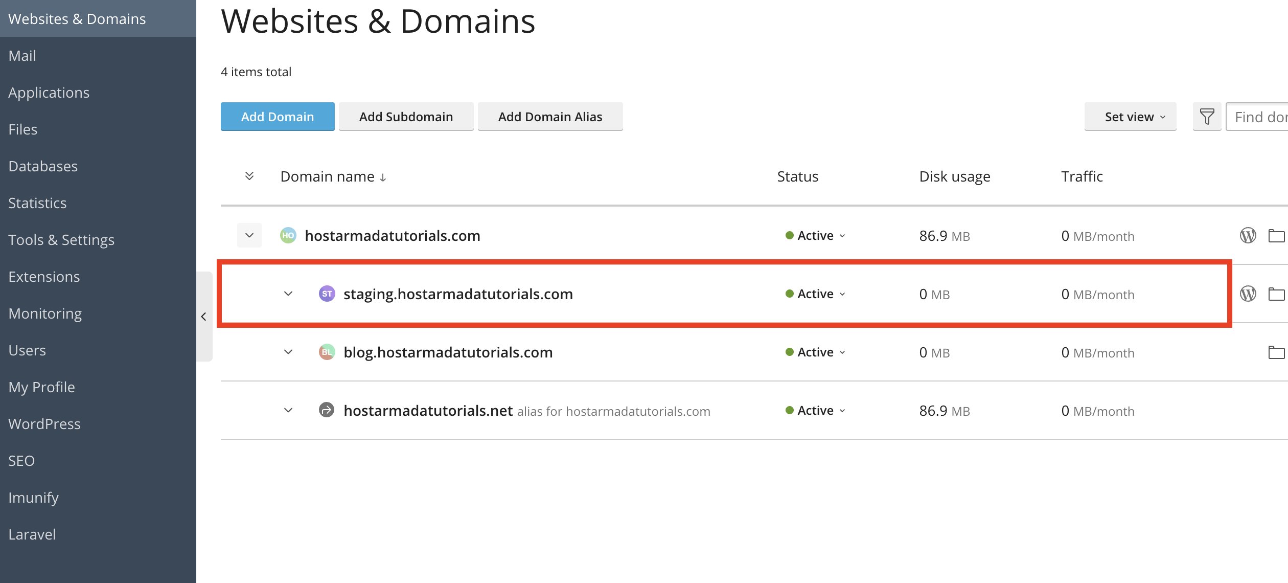Open the Set view dropdown

click(1130, 117)
